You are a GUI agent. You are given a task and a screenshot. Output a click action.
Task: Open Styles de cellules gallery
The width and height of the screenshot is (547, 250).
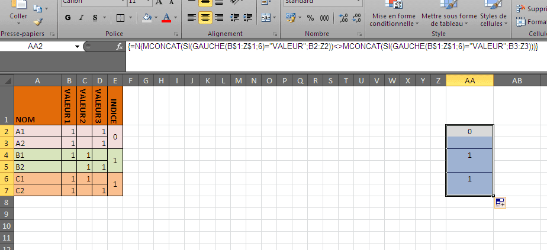[493, 14]
